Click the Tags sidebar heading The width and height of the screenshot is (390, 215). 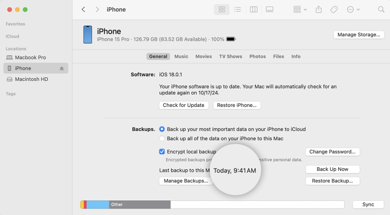tap(11, 94)
